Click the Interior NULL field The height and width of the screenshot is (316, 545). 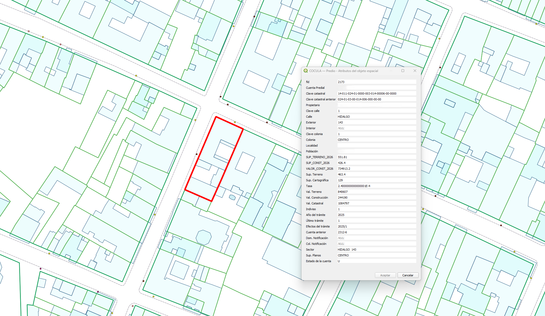point(376,128)
